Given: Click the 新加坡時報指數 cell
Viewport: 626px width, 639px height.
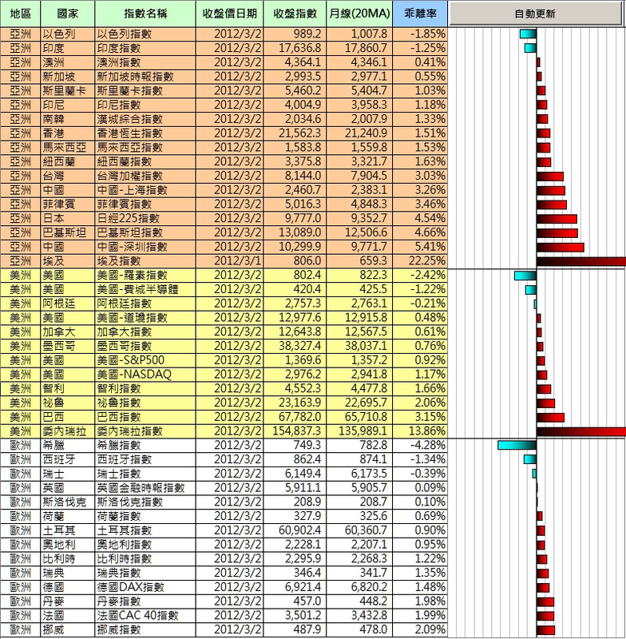Looking at the screenshot, I should (145, 77).
